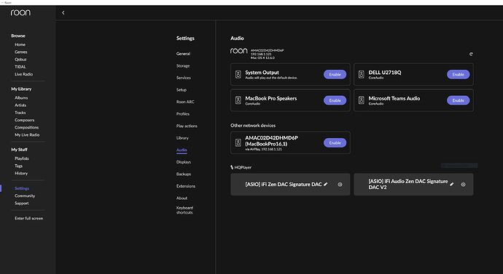The image size is (503, 274).
Task: Select the [ASIO] iFi Audio Zen DAC Signature V2 card
Action: pyautogui.click(x=413, y=185)
